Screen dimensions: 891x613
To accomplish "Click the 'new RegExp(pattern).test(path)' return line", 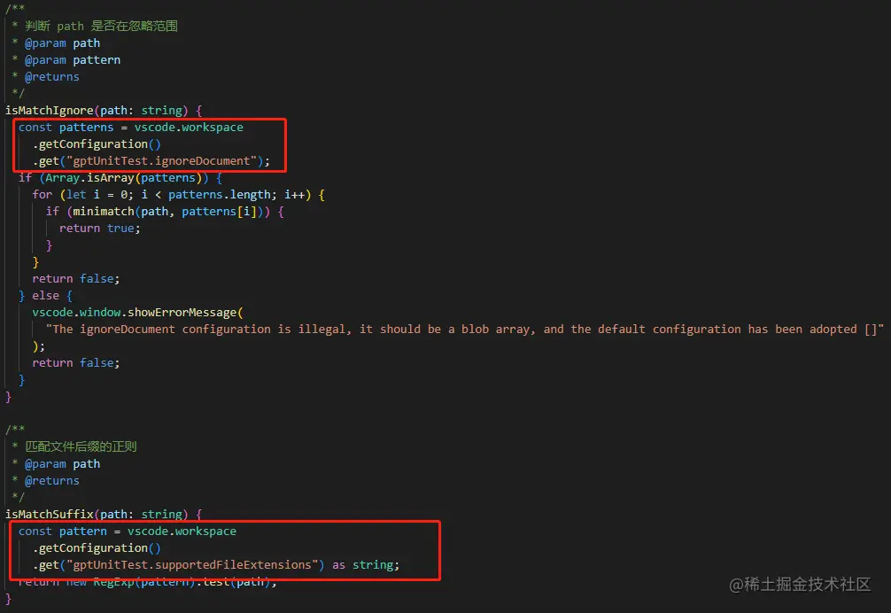I will [147, 582].
